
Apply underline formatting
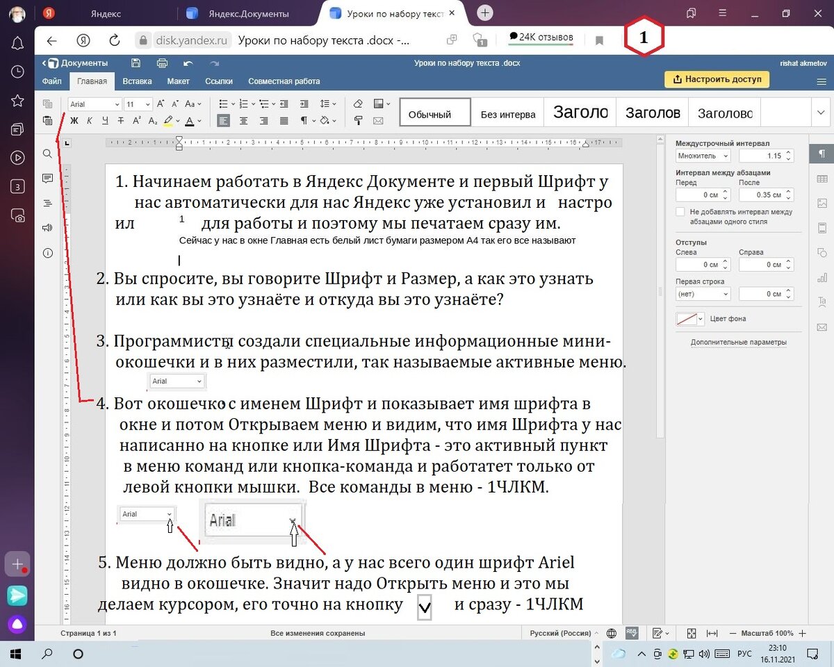106,121
